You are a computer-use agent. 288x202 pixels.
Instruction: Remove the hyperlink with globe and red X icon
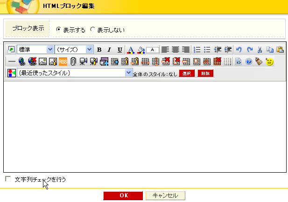(x=32, y=62)
